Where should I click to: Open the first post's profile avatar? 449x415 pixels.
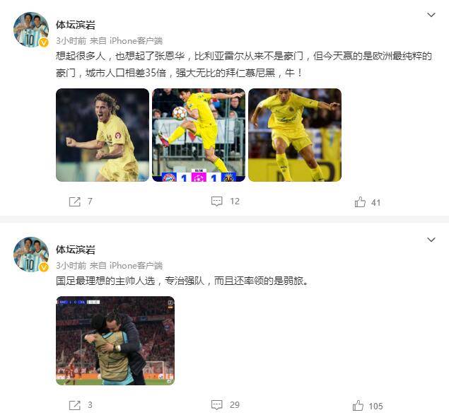click(x=31, y=29)
